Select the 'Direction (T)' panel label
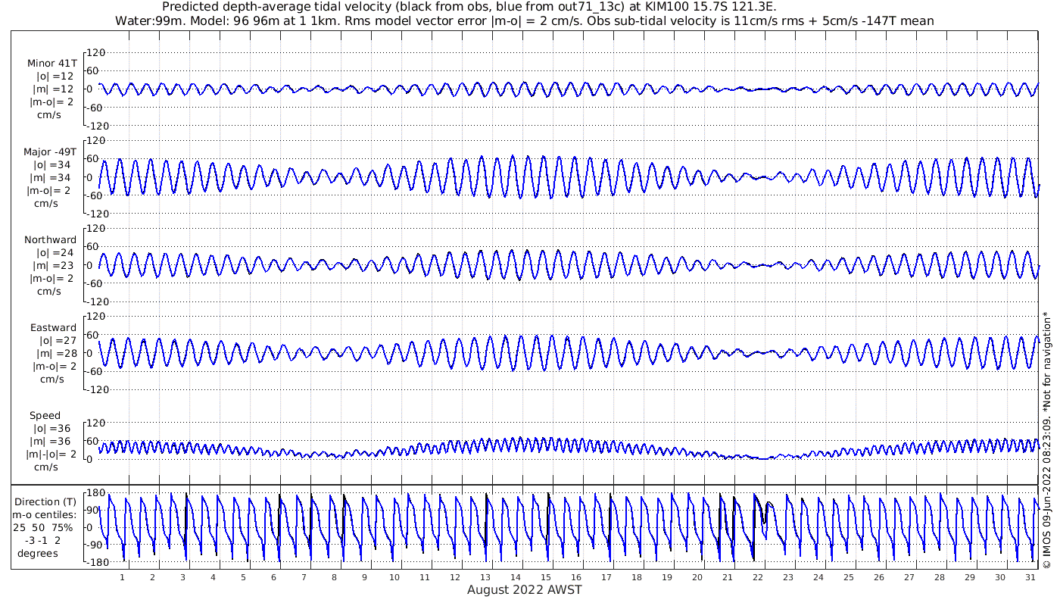 45,502
